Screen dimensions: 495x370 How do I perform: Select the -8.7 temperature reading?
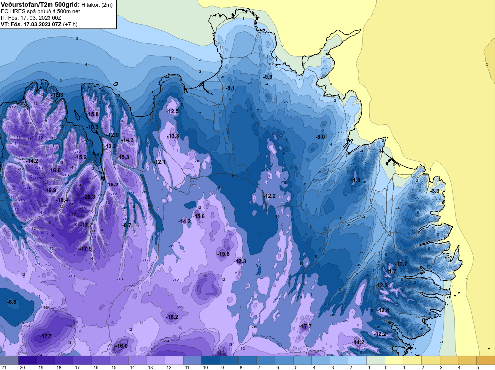(x=127, y=225)
